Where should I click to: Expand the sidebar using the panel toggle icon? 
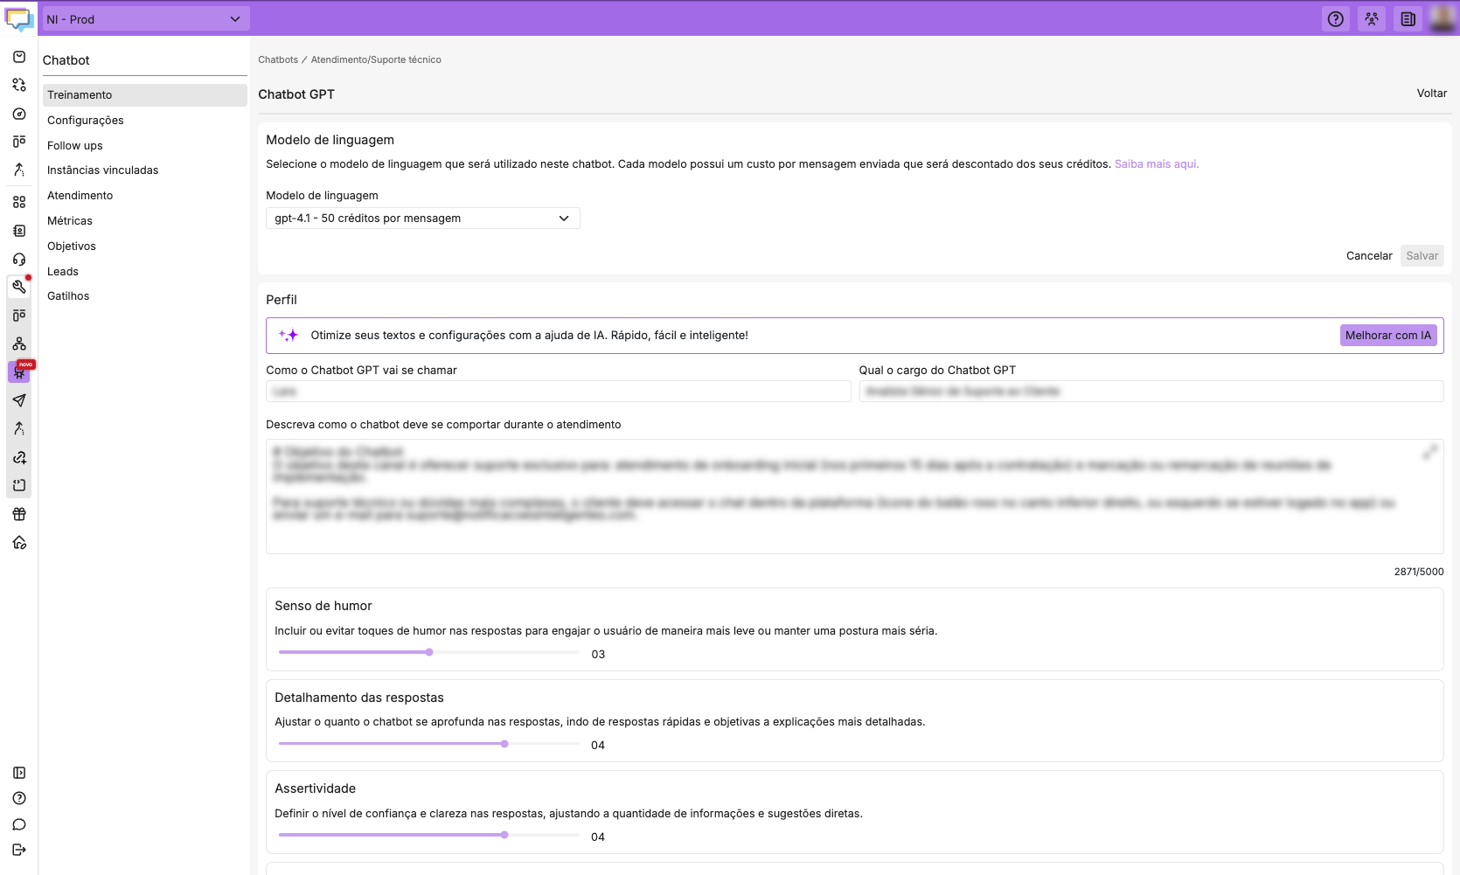point(19,773)
